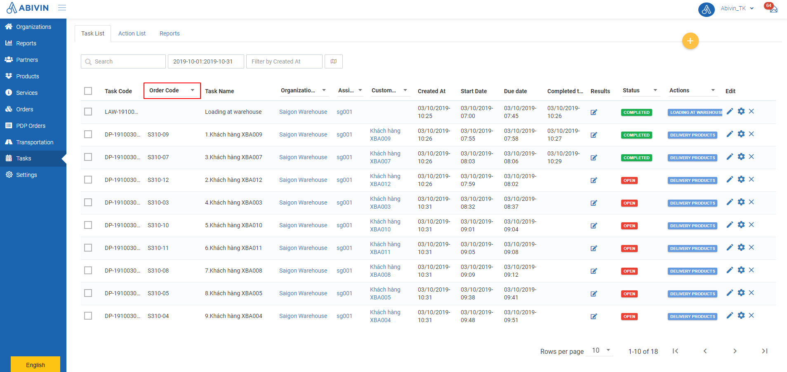Open gear settings for S310-04 task
Viewport: 787px width, 372px height.
(741, 315)
